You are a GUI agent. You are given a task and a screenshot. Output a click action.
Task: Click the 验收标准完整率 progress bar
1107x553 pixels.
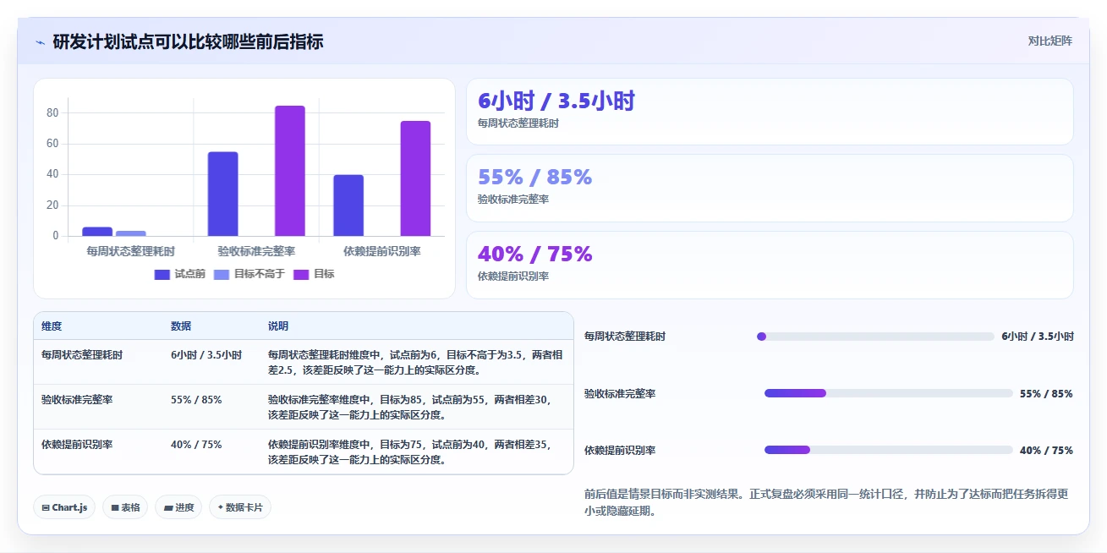pyautogui.click(x=889, y=393)
